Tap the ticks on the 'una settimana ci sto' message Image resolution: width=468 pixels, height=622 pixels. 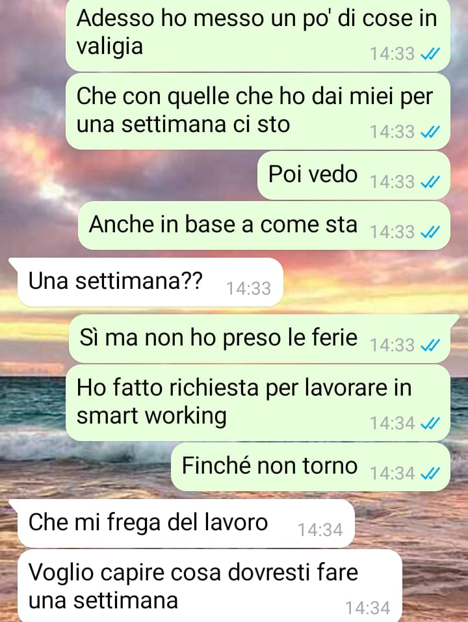tap(430, 132)
